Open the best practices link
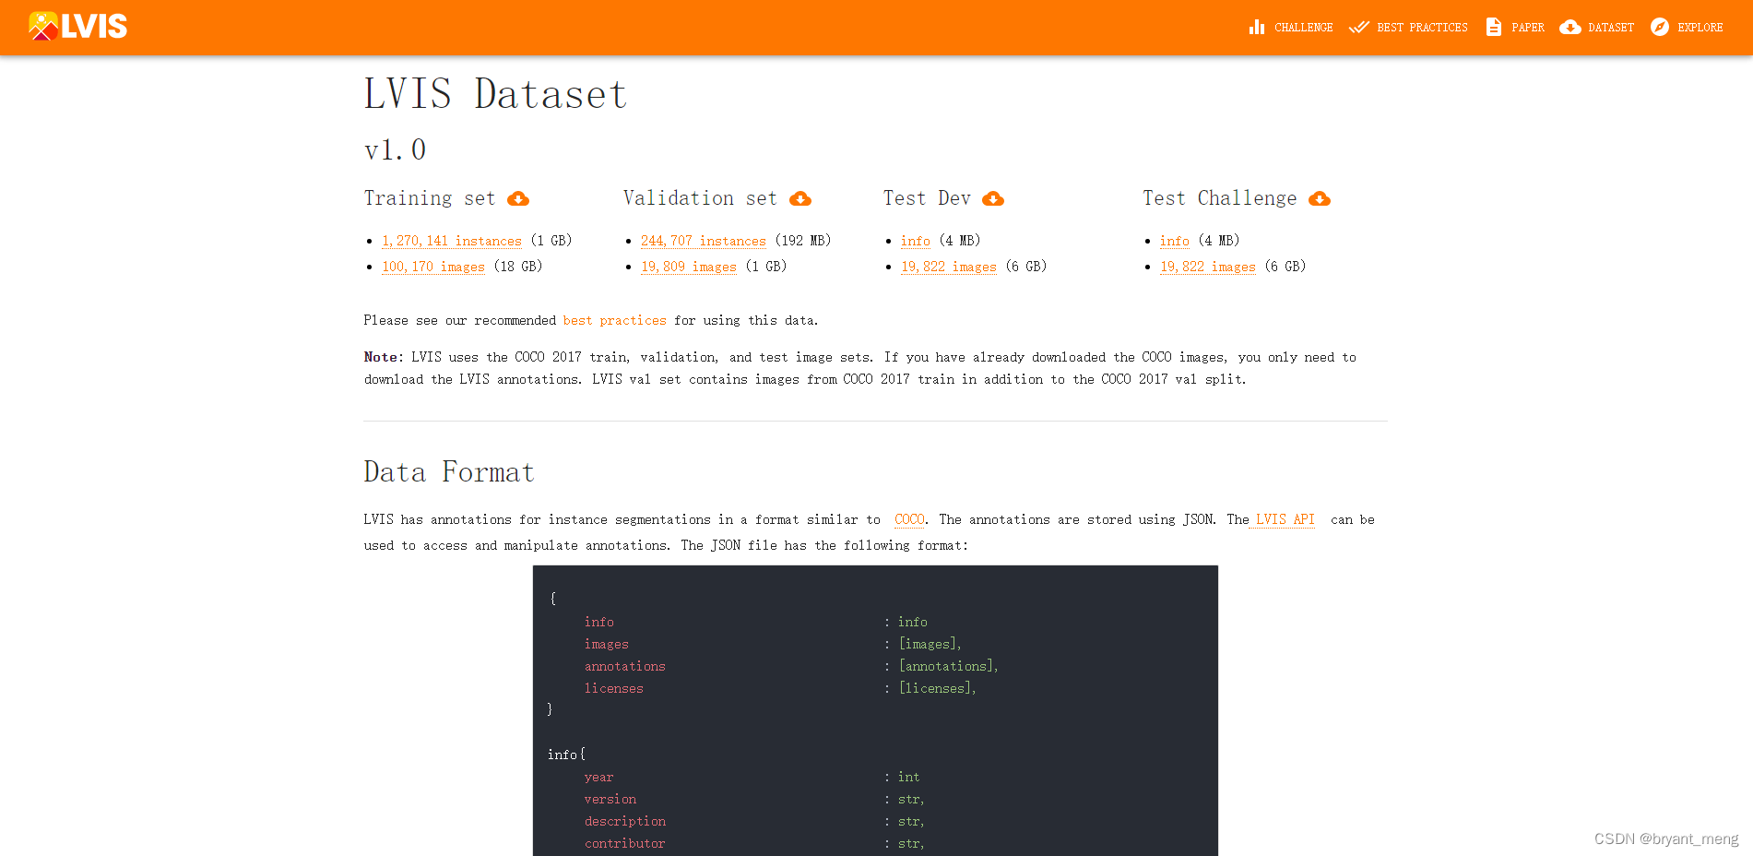Screen dimensions: 1753x856 (614, 320)
